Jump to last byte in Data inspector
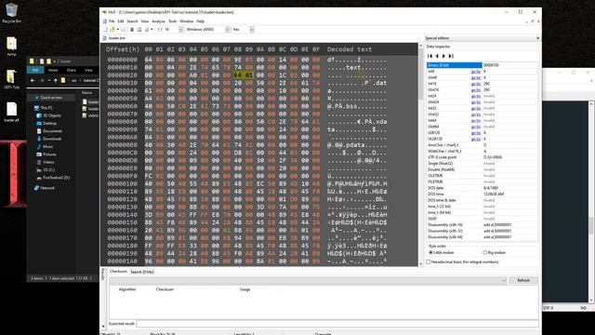 [x=451, y=56]
